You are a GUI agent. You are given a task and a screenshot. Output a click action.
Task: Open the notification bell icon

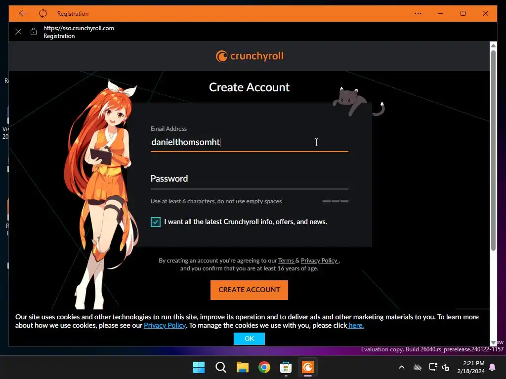[493, 367]
